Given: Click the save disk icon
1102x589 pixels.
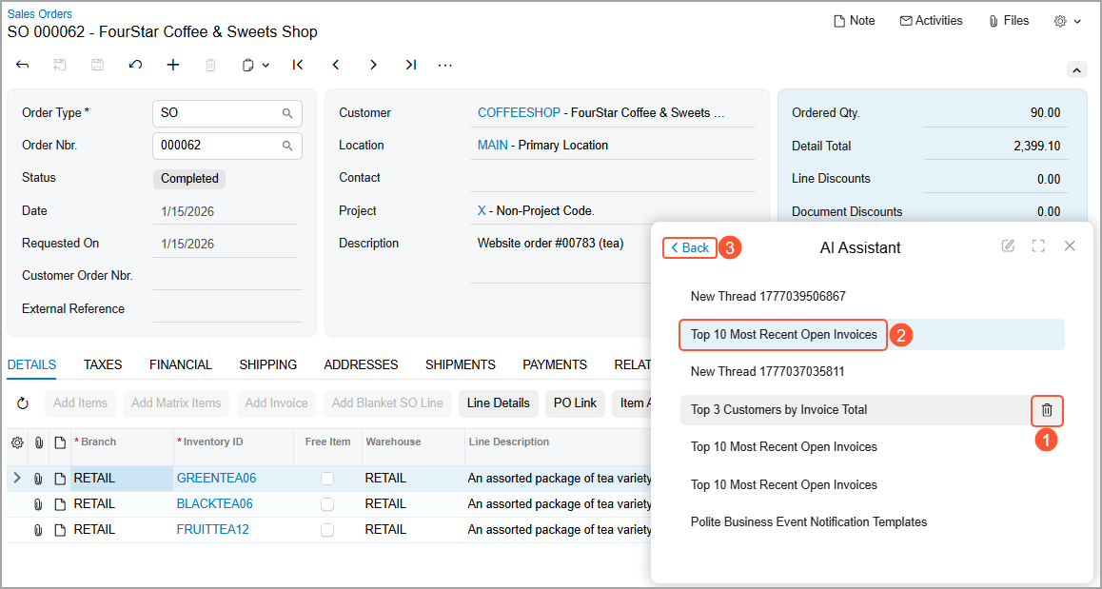Looking at the screenshot, I should tap(98, 65).
